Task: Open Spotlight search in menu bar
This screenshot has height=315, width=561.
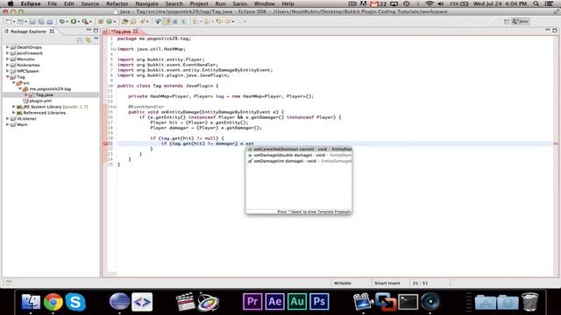Action: (536, 3)
